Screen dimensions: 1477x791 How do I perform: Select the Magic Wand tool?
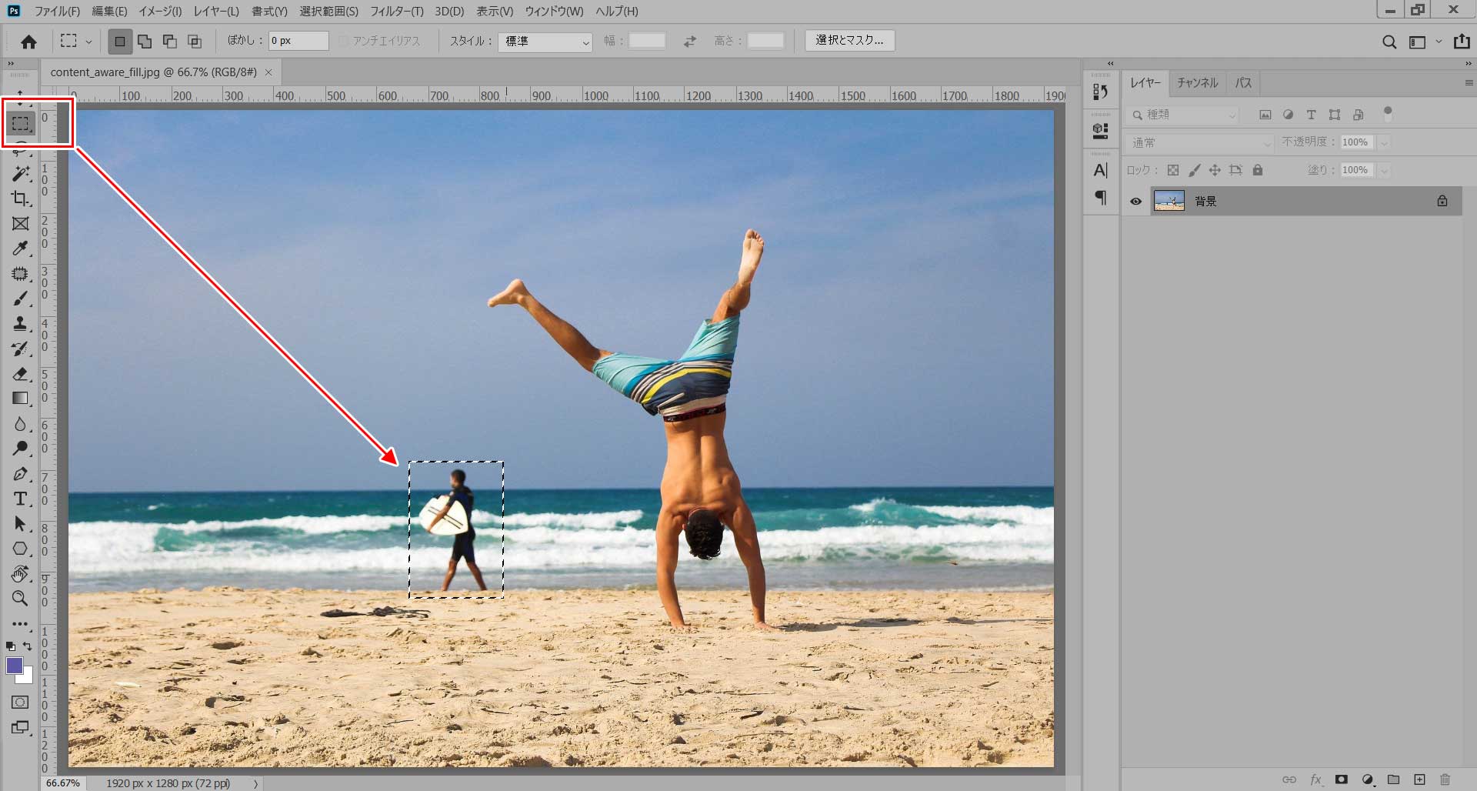pos(20,174)
